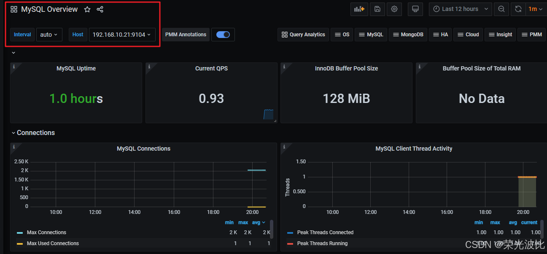
Task: Open the MySQL Uptime panel title menu
Action: tap(76, 68)
